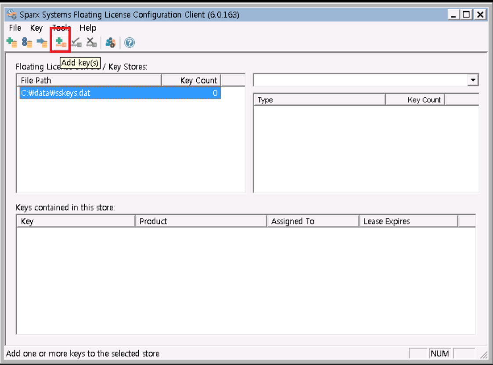Click Key Count header in Type list
This screenshot has height=365, width=493.
(415, 100)
